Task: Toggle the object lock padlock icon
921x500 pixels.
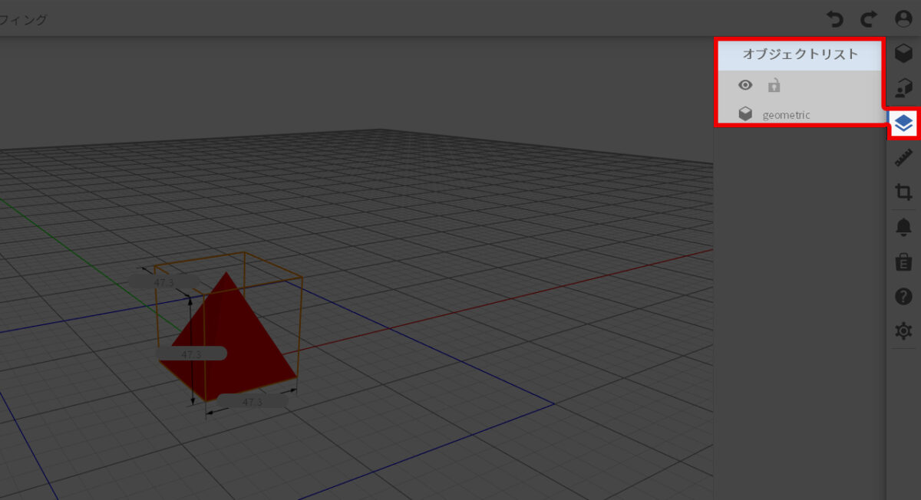Action: 774,85
